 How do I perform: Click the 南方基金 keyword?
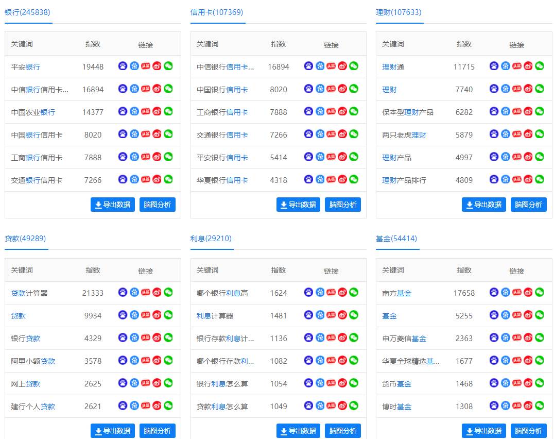[397, 293]
